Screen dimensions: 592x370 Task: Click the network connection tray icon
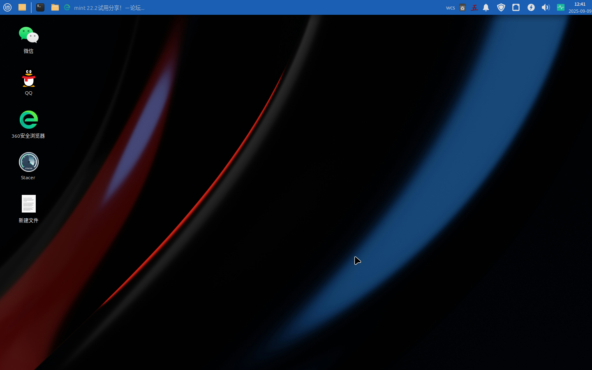coord(516,7)
